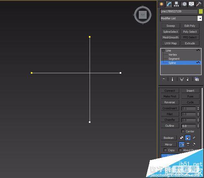Select the yellow left vertex
204x178 pixels.
(31, 73)
